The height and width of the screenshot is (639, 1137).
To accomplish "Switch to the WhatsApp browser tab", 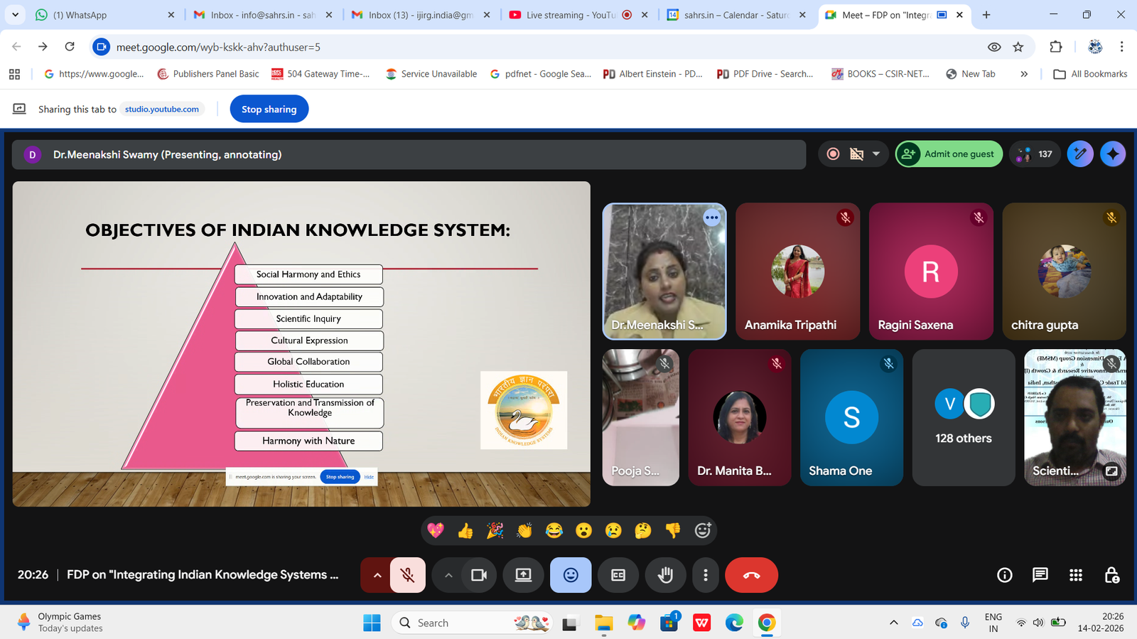I will (x=104, y=15).
